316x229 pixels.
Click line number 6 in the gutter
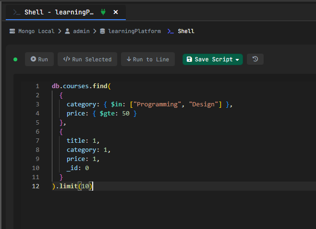[x=37, y=132]
